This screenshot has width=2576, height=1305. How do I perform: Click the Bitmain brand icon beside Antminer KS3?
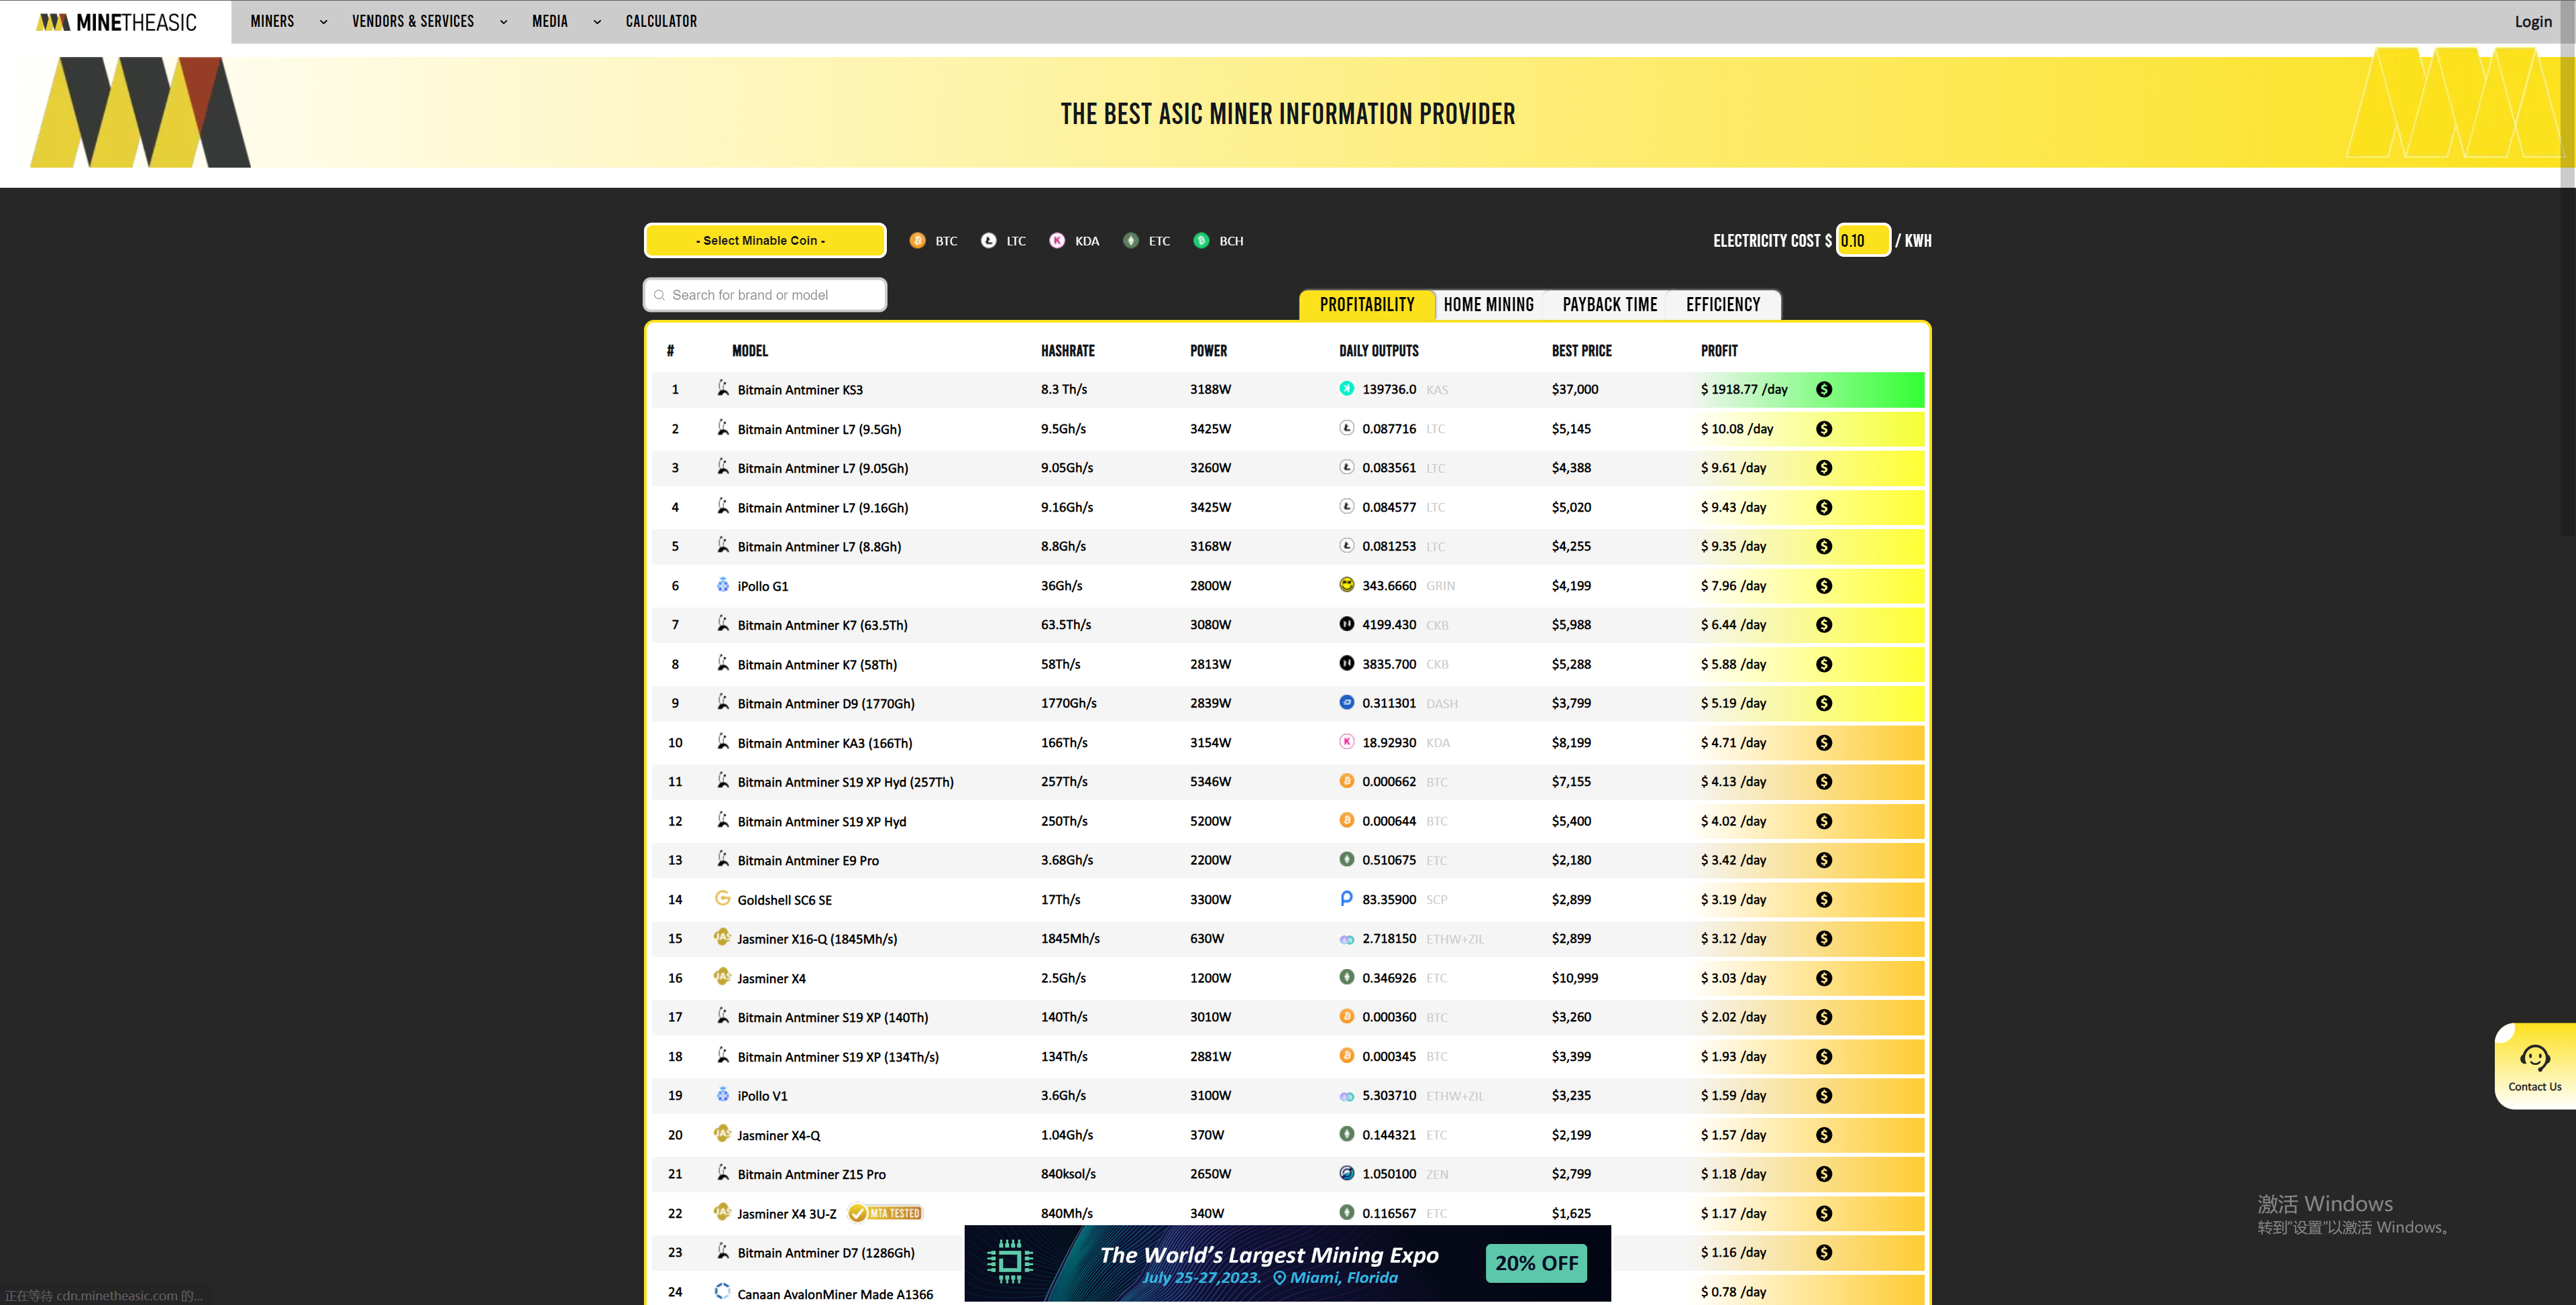pyautogui.click(x=723, y=388)
